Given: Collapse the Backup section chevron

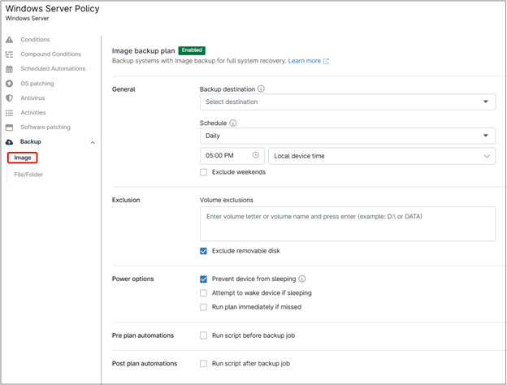Looking at the screenshot, I should (x=93, y=142).
